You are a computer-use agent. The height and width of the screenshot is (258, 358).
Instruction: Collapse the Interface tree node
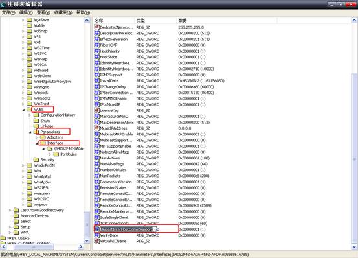(37, 143)
